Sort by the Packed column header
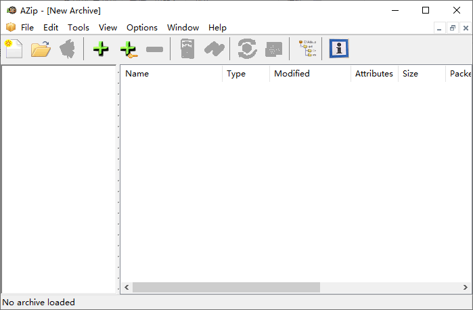 tap(459, 74)
